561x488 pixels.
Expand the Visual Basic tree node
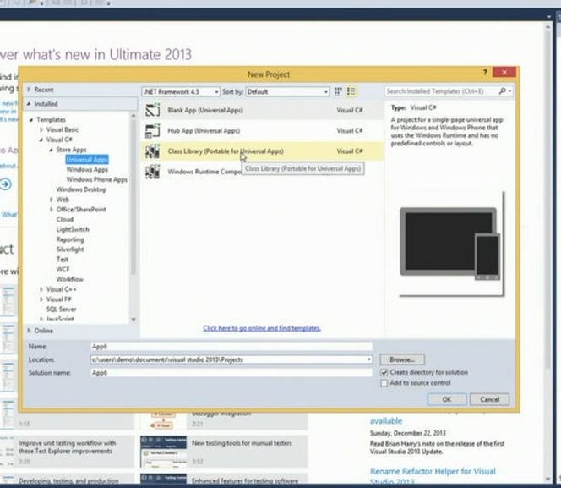(x=41, y=129)
